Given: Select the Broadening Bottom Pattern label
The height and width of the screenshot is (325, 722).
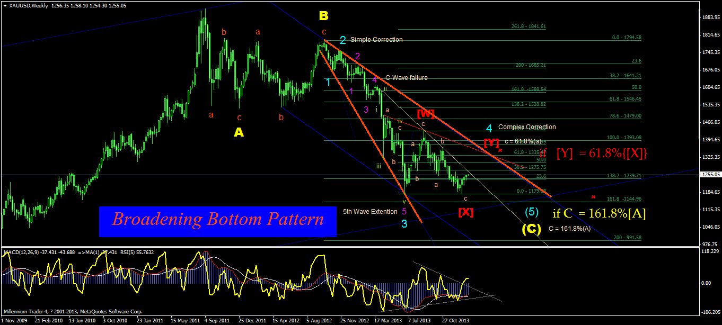Looking at the screenshot, I should tap(218, 219).
